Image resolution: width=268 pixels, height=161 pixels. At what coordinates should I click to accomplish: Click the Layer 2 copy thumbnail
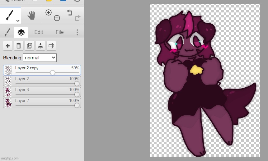click(x=8, y=70)
